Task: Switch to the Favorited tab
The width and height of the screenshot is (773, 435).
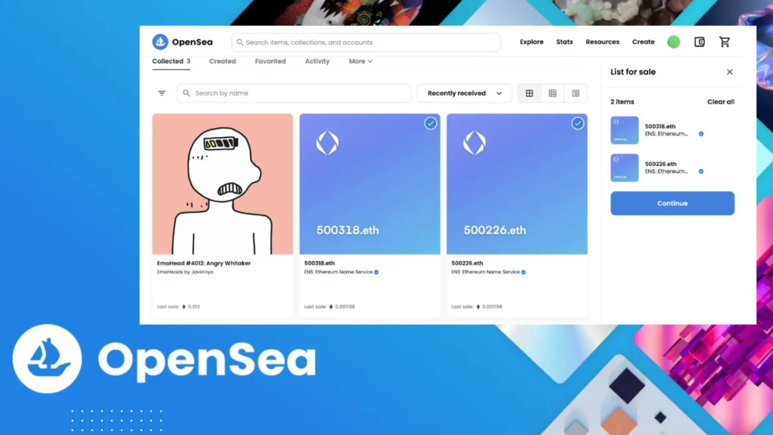Action: pyautogui.click(x=270, y=61)
